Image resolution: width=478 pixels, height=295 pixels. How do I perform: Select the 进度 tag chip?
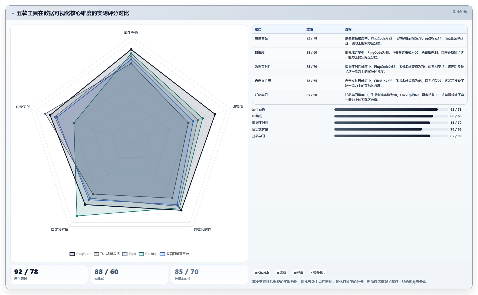[298, 273]
